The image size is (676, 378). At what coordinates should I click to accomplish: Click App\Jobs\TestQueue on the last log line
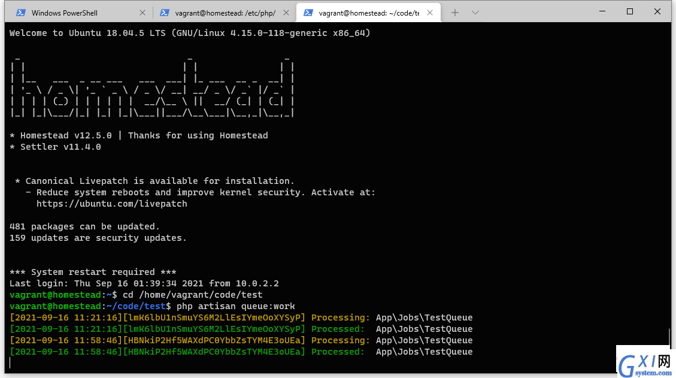point(425,352)
